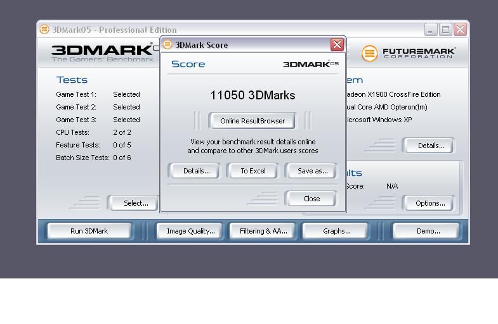Click 'Game Test 1:' label
The width and height of the screenshot is (498, 324).
pyautogui.click(x=76, y=94)
